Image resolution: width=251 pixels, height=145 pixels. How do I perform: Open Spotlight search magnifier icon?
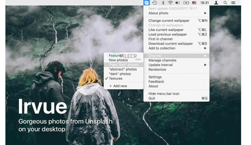click(225, 3)
